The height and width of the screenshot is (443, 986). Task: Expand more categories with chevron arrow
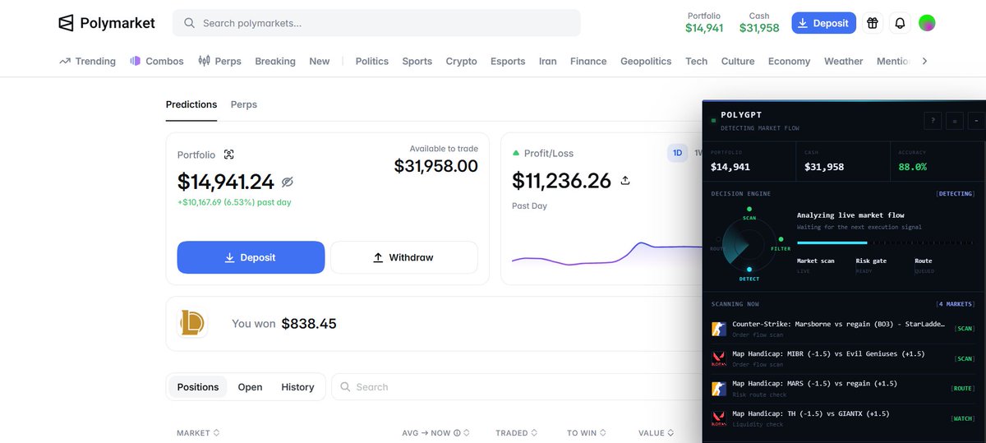[924, 61]
